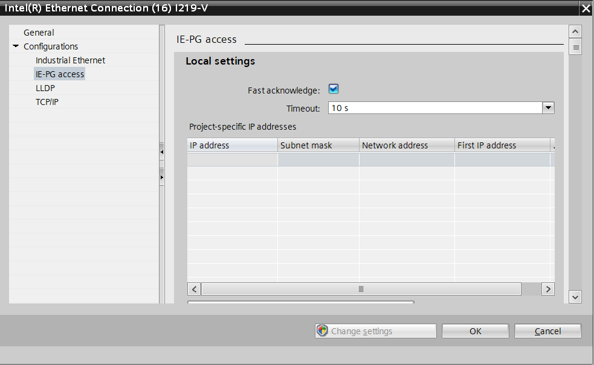Click the table horizontal scrollbar thumb
594x365 pixels.
pyautogui.click(x=361, y=290)
